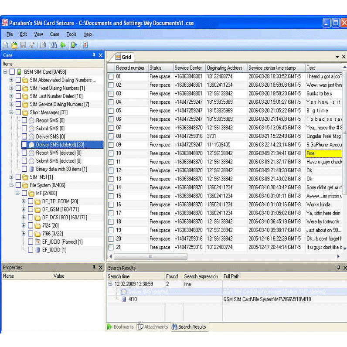Screen dimensions: 347x347
Task: Expand the DF_TELECOM folder
Action: (x=24, y=201)
